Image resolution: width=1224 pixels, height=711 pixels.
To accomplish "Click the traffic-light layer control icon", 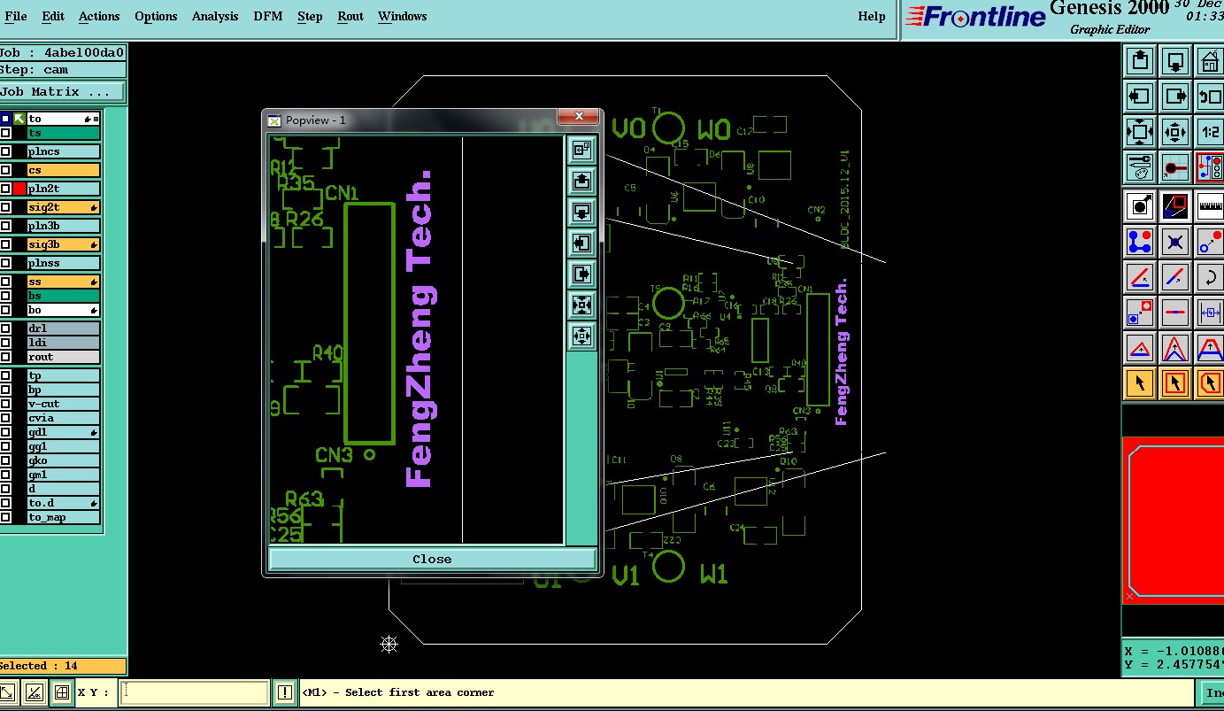I will tap(1210, 167).
